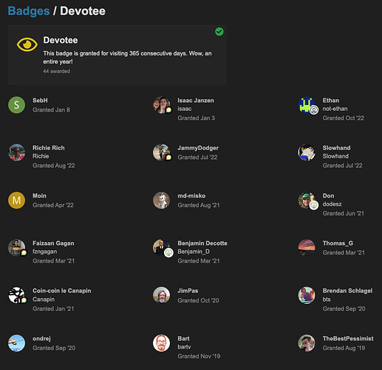Open Richie Rich's avatar photo

coord(16,152)
